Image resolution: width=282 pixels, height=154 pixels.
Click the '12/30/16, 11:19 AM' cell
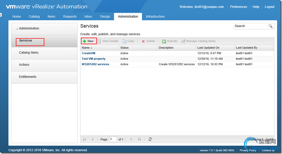(210, 59)
